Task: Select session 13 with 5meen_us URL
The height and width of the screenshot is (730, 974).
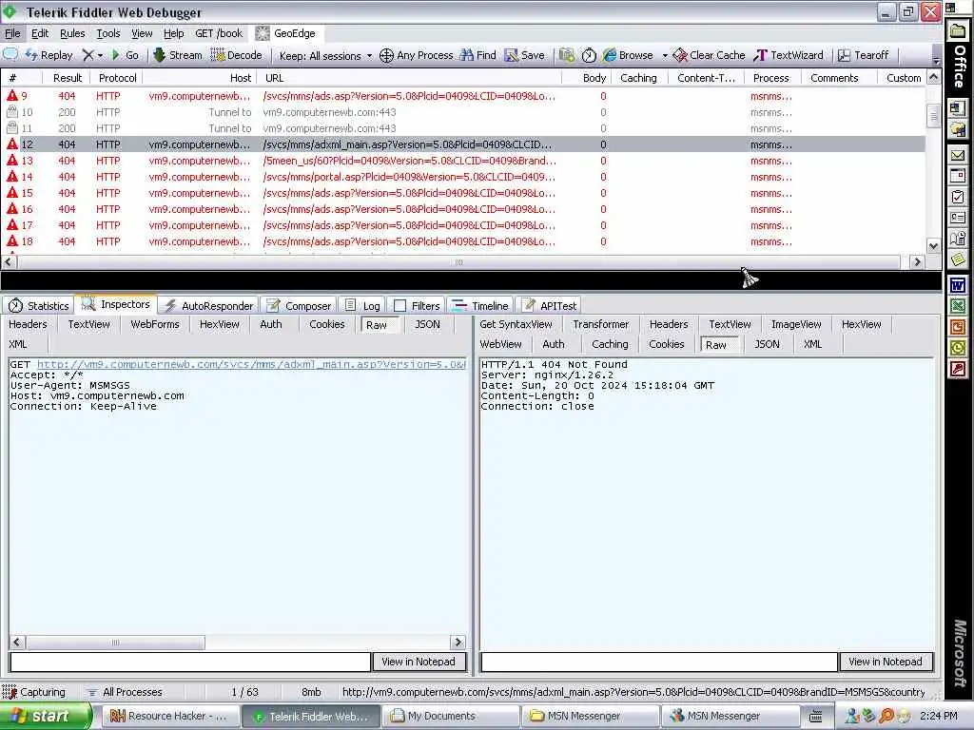Action: pos(463,161)
